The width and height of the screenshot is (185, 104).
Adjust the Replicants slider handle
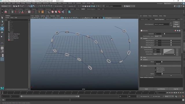coord(164,34)
